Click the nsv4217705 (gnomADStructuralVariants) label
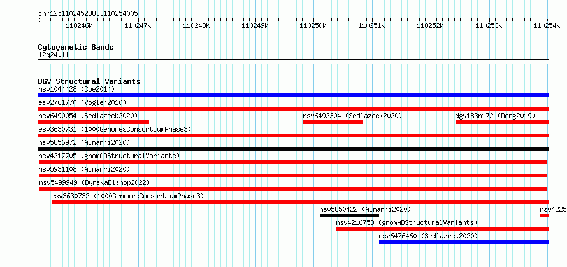Screen dimensions: 567x267 point(109,156)
